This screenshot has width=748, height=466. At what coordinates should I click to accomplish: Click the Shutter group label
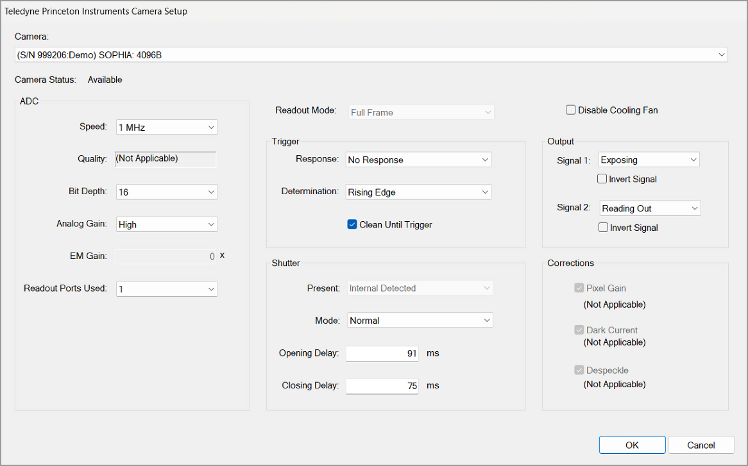285,263
